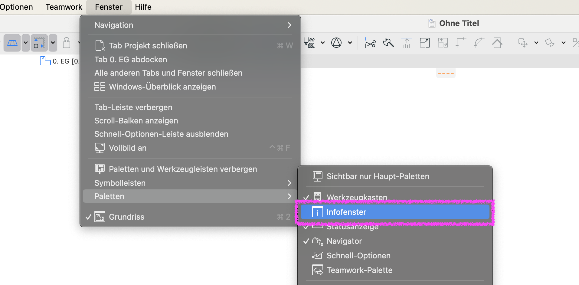Expand the Navigation submenu

coord(190,25)
